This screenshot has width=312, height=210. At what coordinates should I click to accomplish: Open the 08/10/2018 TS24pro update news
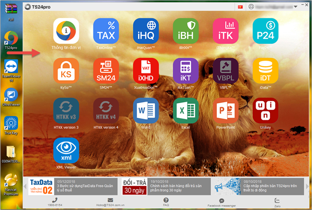coord(259,186)
